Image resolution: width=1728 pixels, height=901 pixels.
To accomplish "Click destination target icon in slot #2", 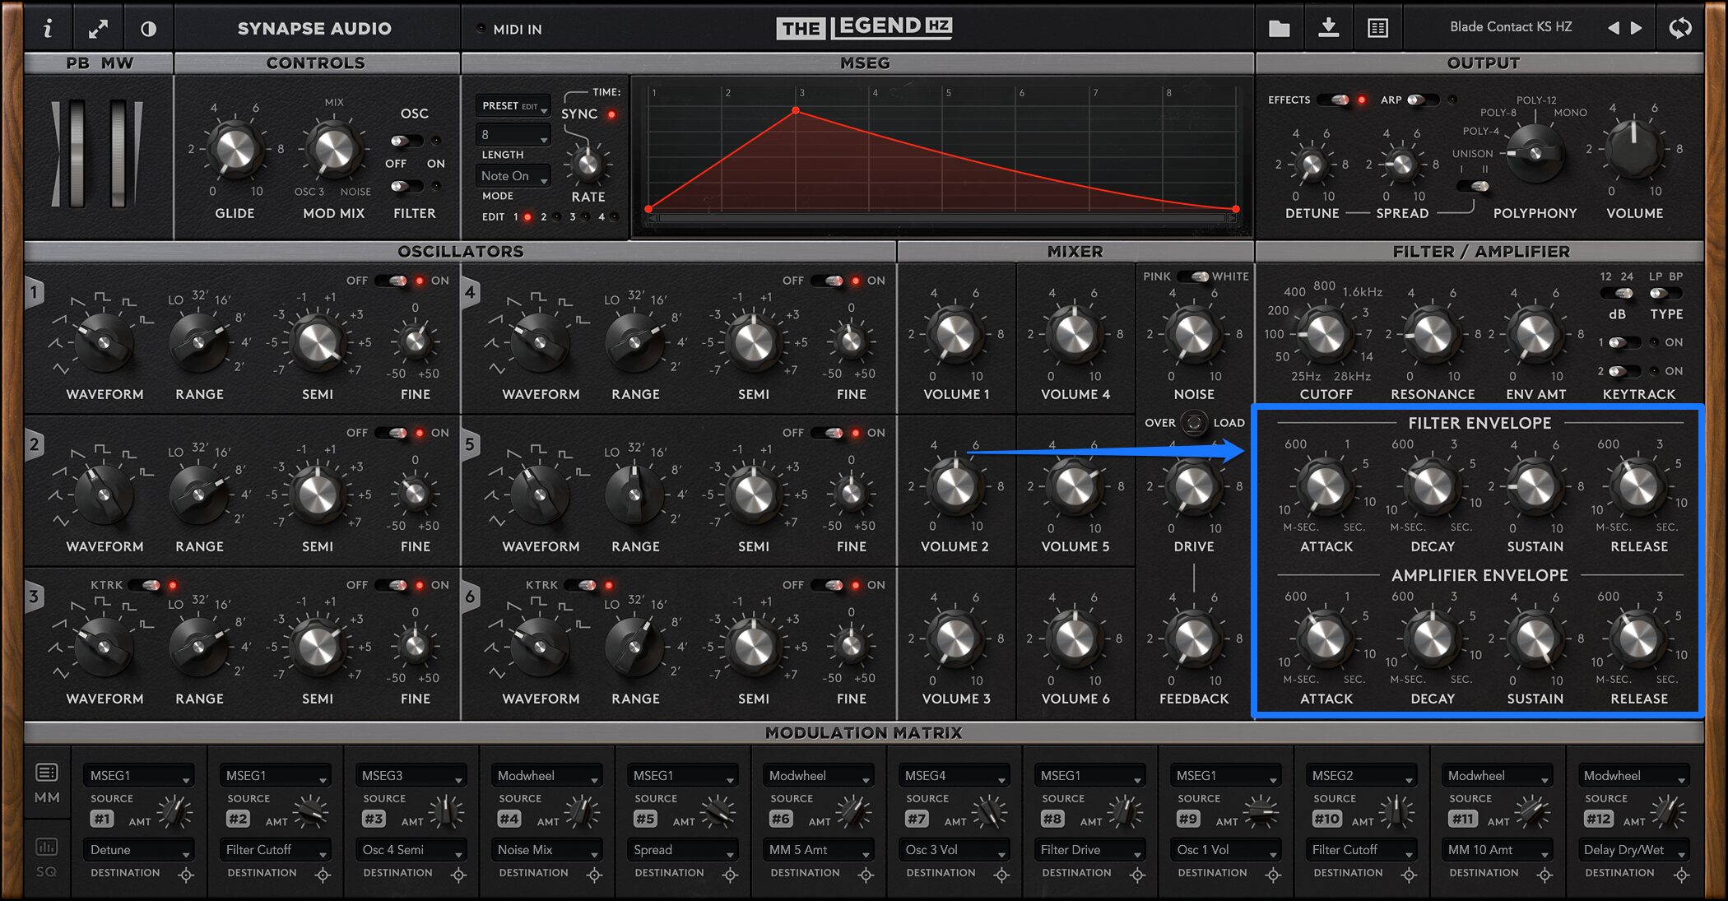I will [x=323, y=875].
